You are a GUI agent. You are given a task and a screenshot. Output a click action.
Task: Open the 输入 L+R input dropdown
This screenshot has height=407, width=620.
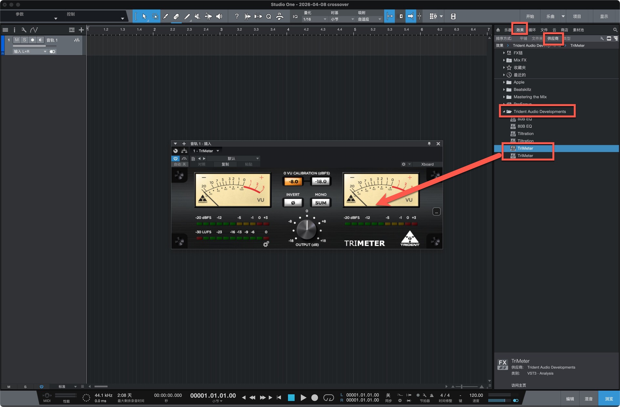(x=30, y=52)
